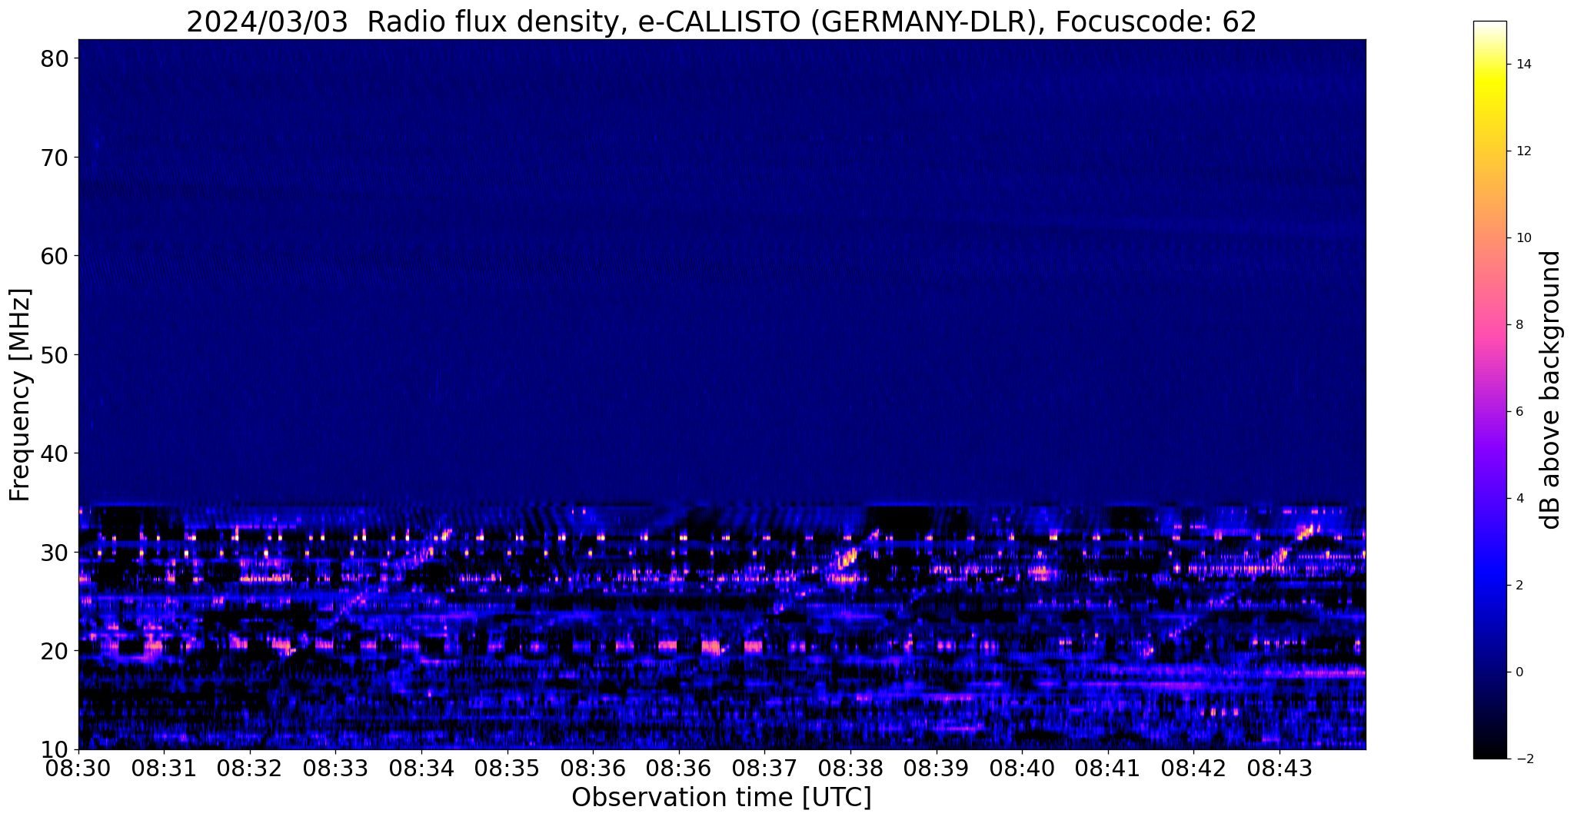Click the 08:41 time tick label
The width and height of the screenshot is (1574, 820).
click(x=1108, y=769)
